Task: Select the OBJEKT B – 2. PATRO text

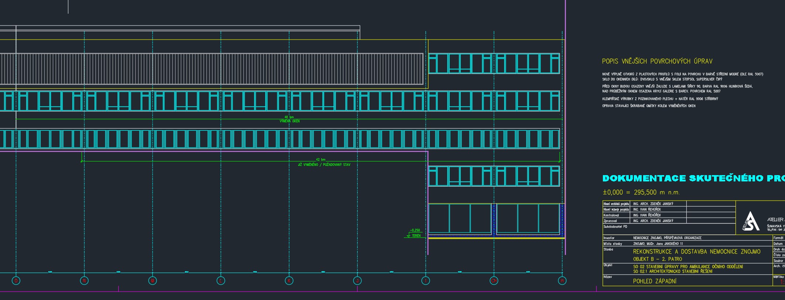Action: pyautogui.click(x=657, y=259)
